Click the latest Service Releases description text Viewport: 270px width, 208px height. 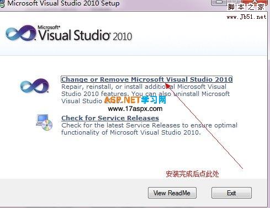149,129
